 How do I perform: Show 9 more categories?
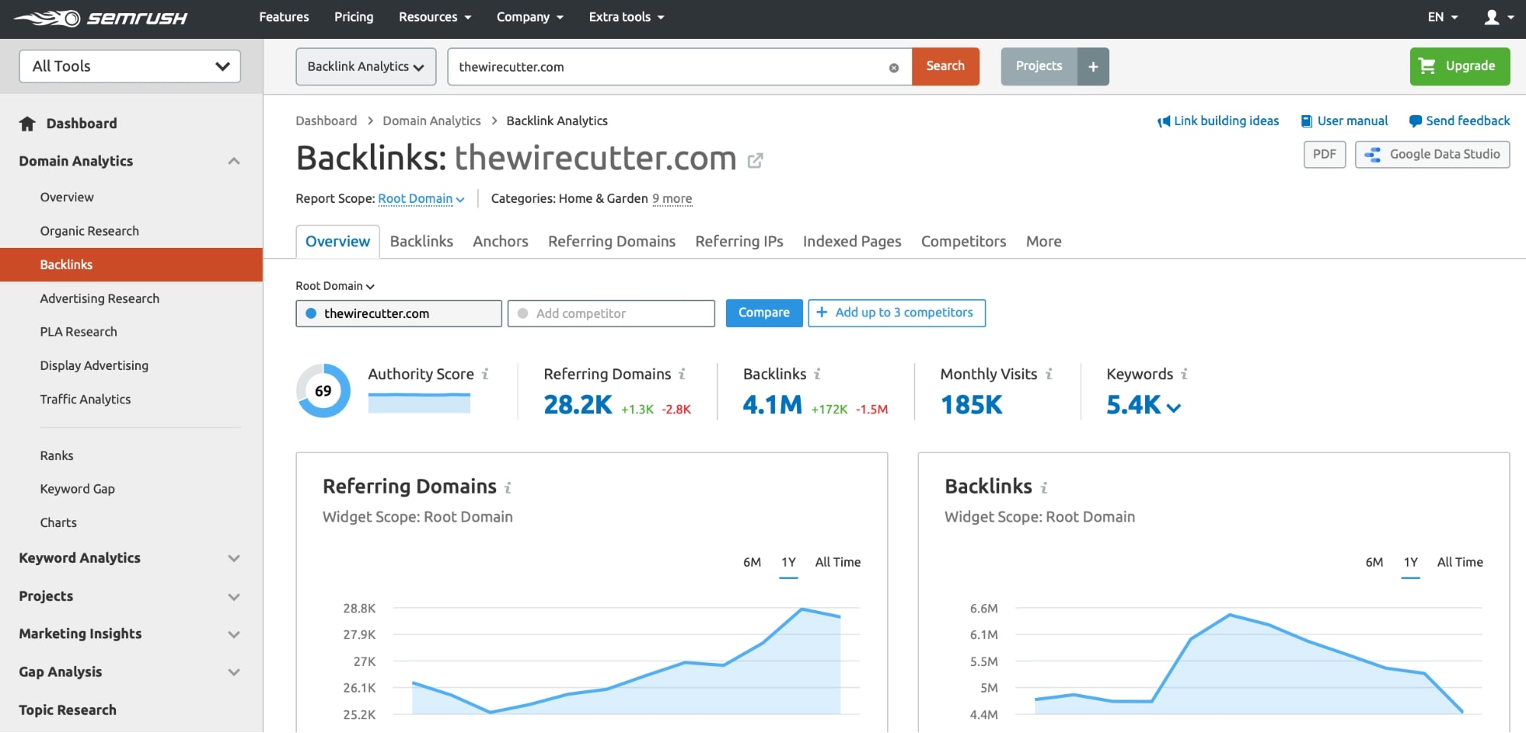click(672, 199)
